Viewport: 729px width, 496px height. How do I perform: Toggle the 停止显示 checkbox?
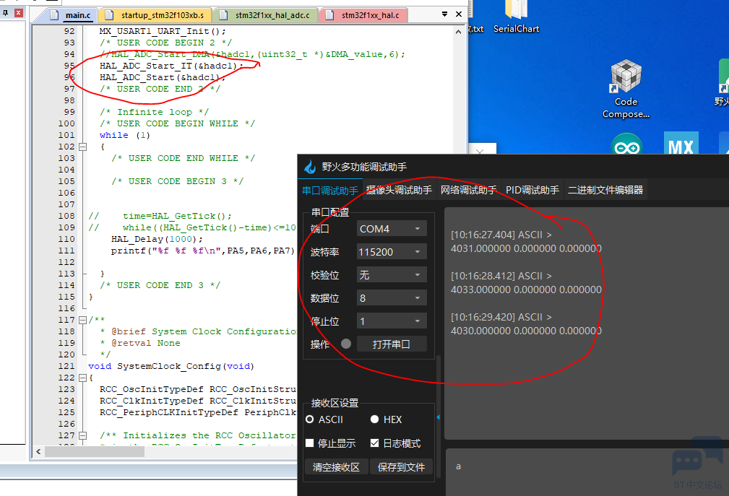tap(310, 443)
